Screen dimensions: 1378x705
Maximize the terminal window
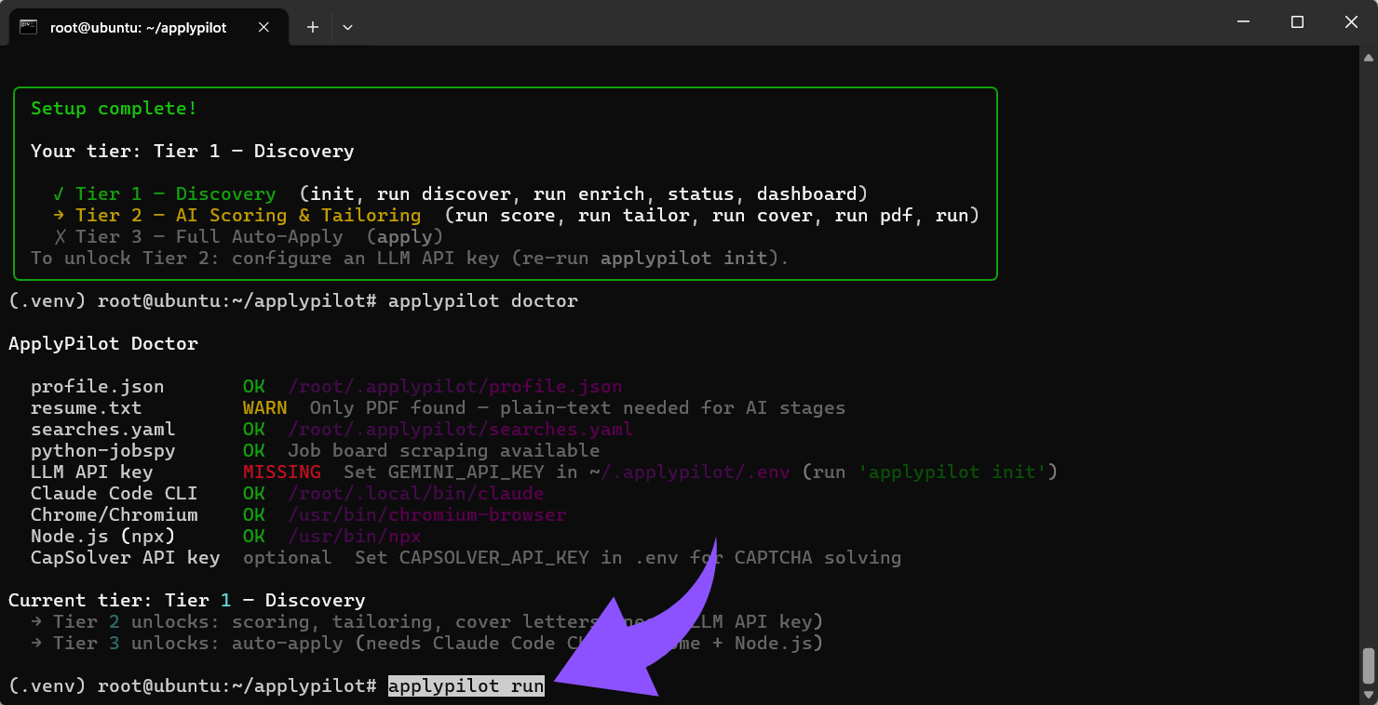(x=1297, y=22)
